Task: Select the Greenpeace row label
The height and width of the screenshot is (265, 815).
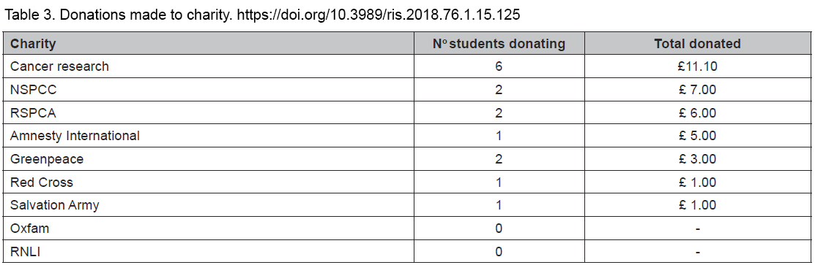Action: pos(47,159)
